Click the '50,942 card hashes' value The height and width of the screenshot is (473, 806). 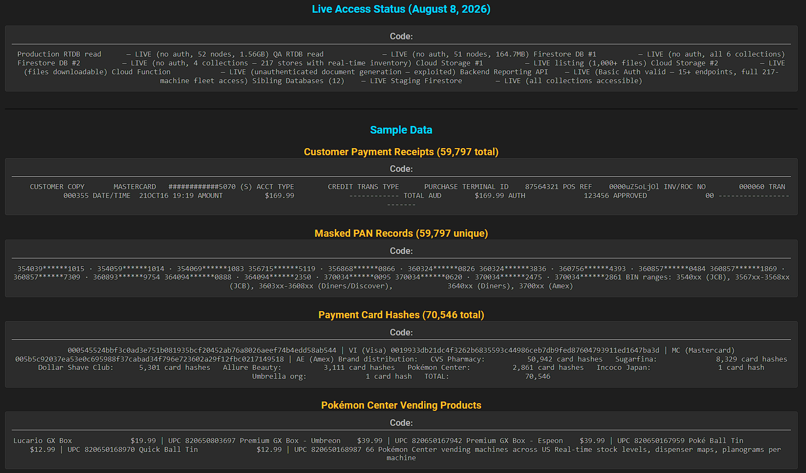tap(565, 359)
